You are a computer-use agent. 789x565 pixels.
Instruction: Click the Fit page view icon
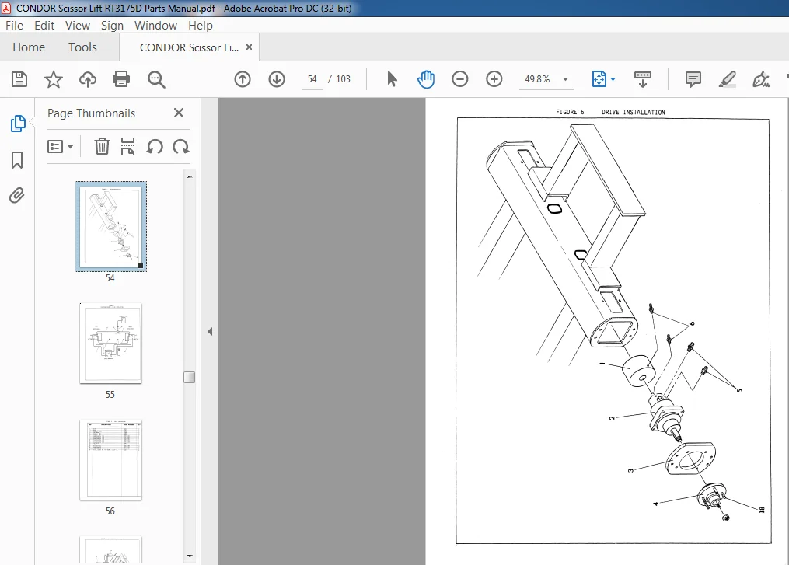pos(599,79)
